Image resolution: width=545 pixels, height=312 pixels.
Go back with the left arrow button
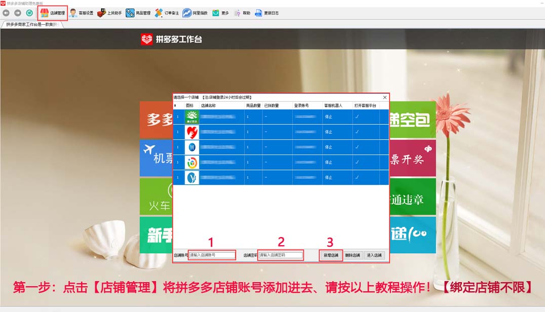pyautogui.click(x=6, y=13)
